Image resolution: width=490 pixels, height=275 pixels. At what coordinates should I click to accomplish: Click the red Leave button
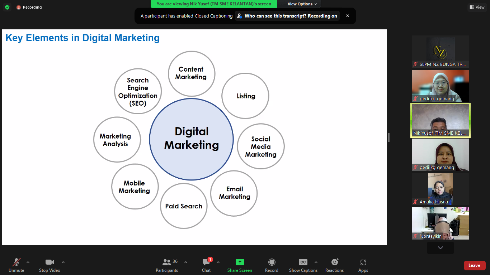(474, 265)
